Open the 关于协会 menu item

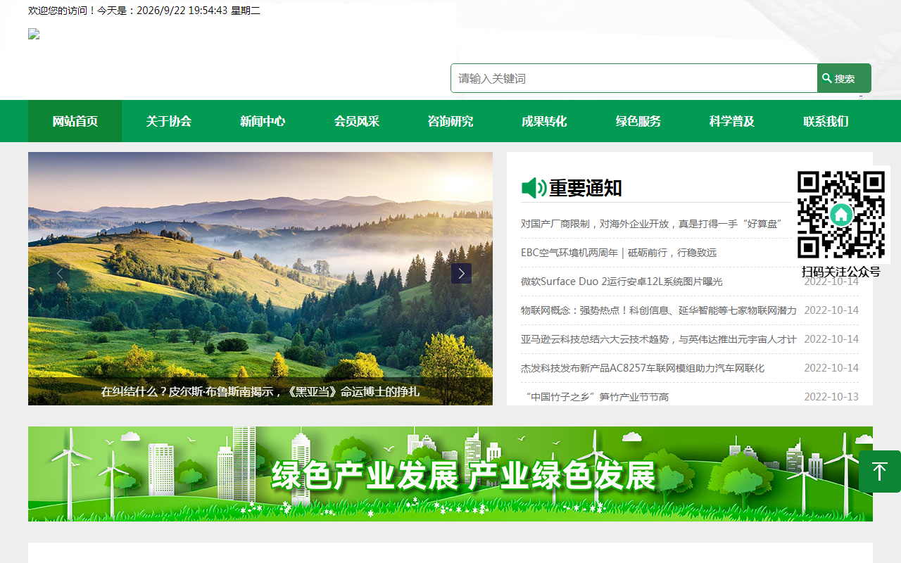(x=169, y=121)
